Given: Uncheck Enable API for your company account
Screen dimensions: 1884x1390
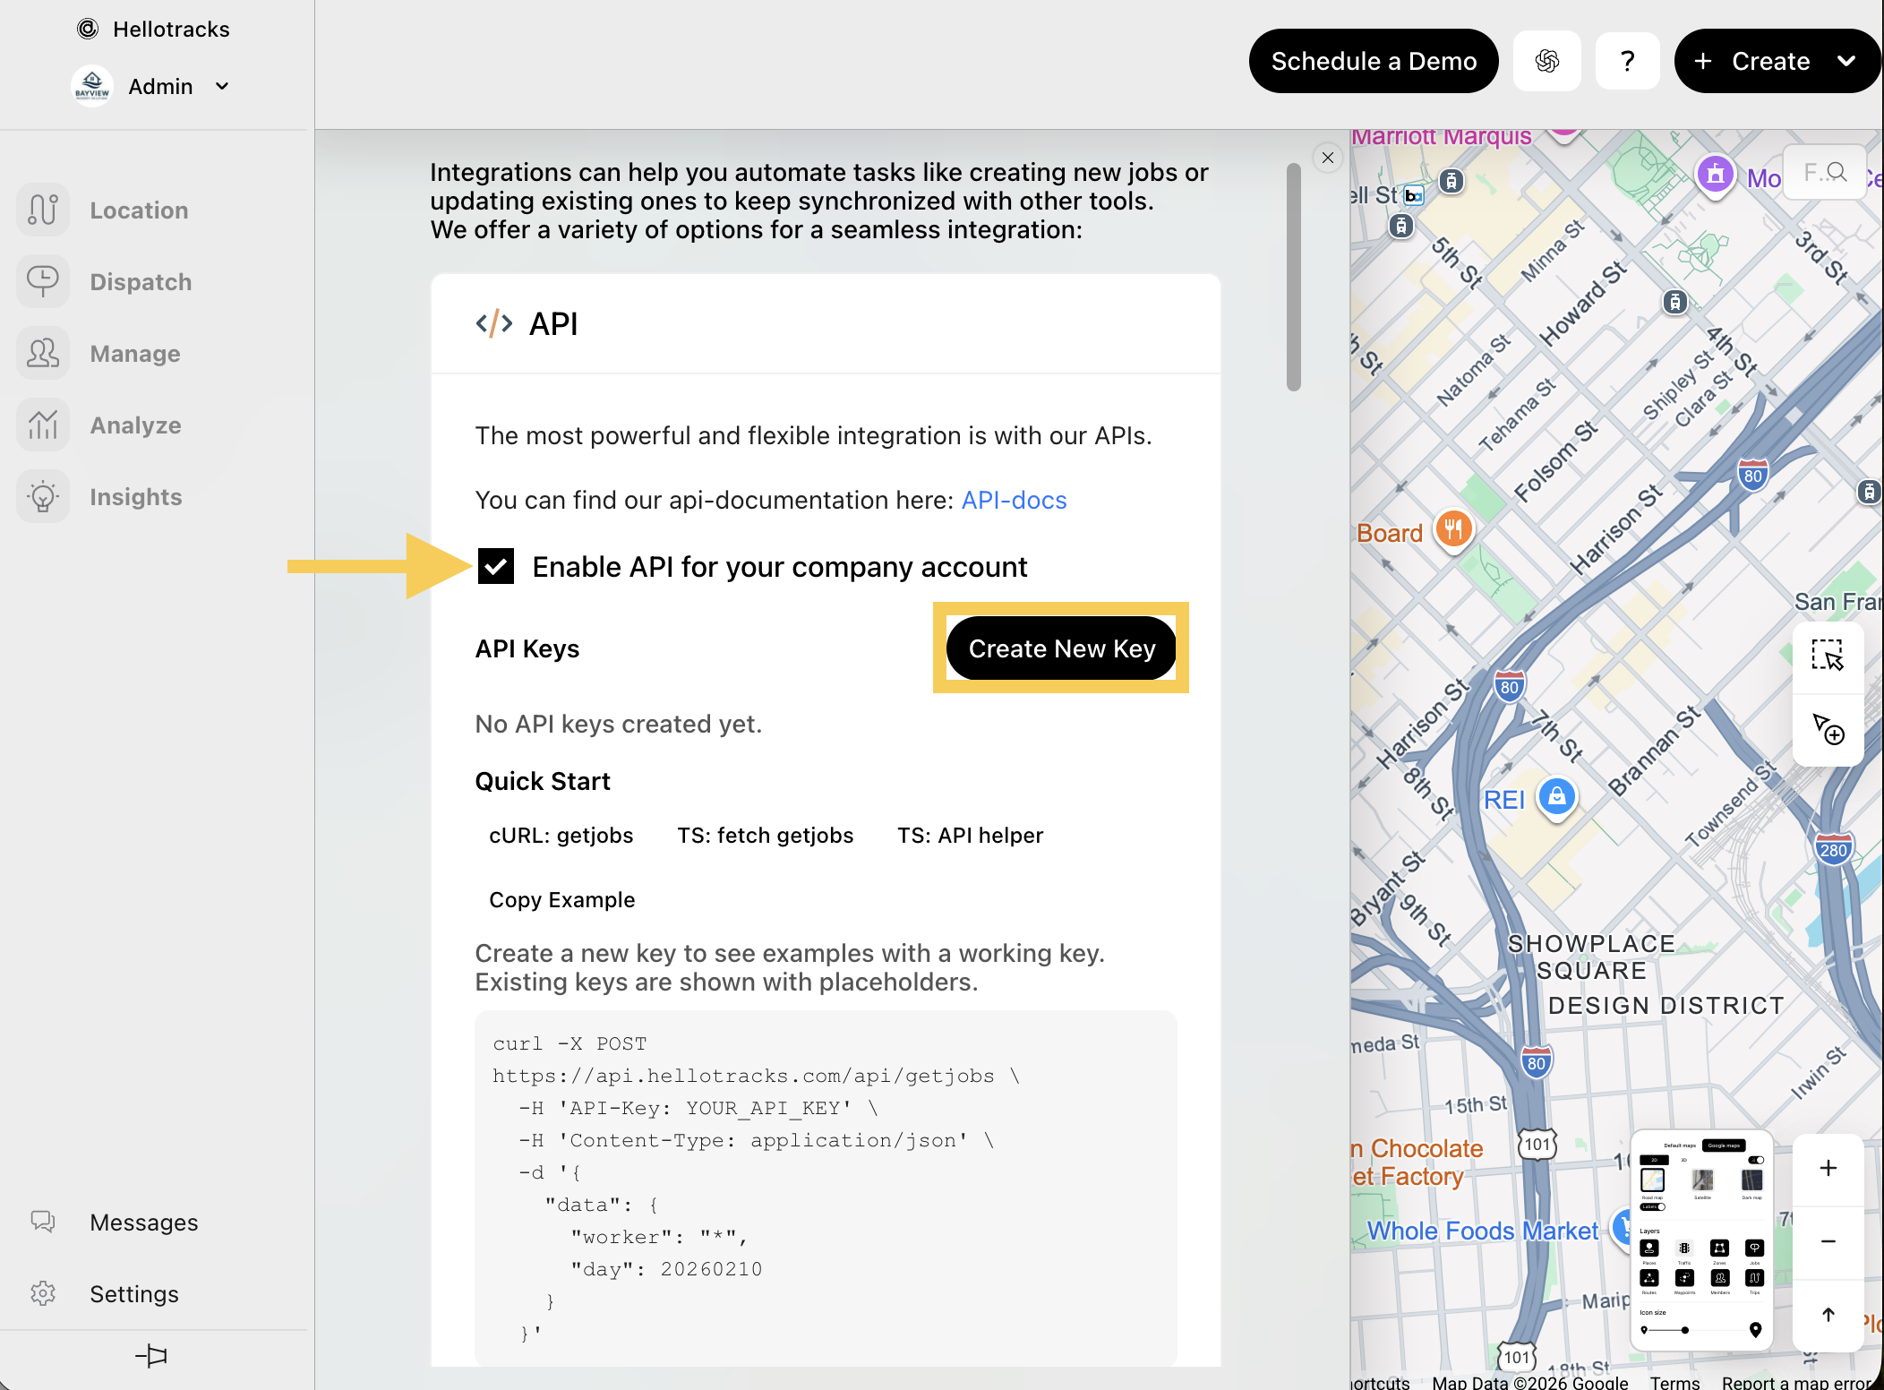Looking at the screenshot, I should (x=496, y=566).
